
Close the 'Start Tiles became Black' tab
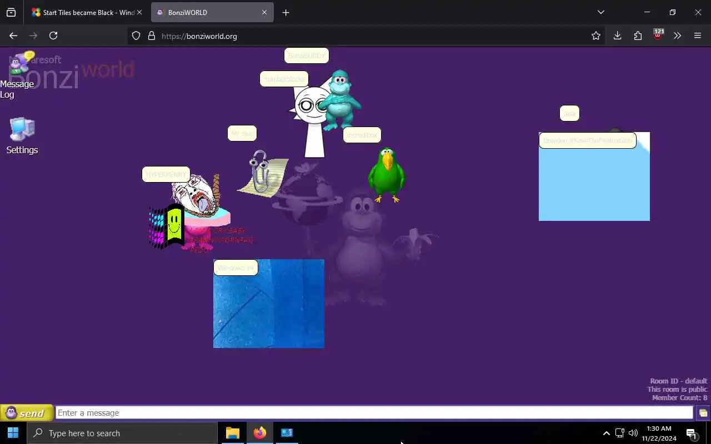(x=139, y=12)
